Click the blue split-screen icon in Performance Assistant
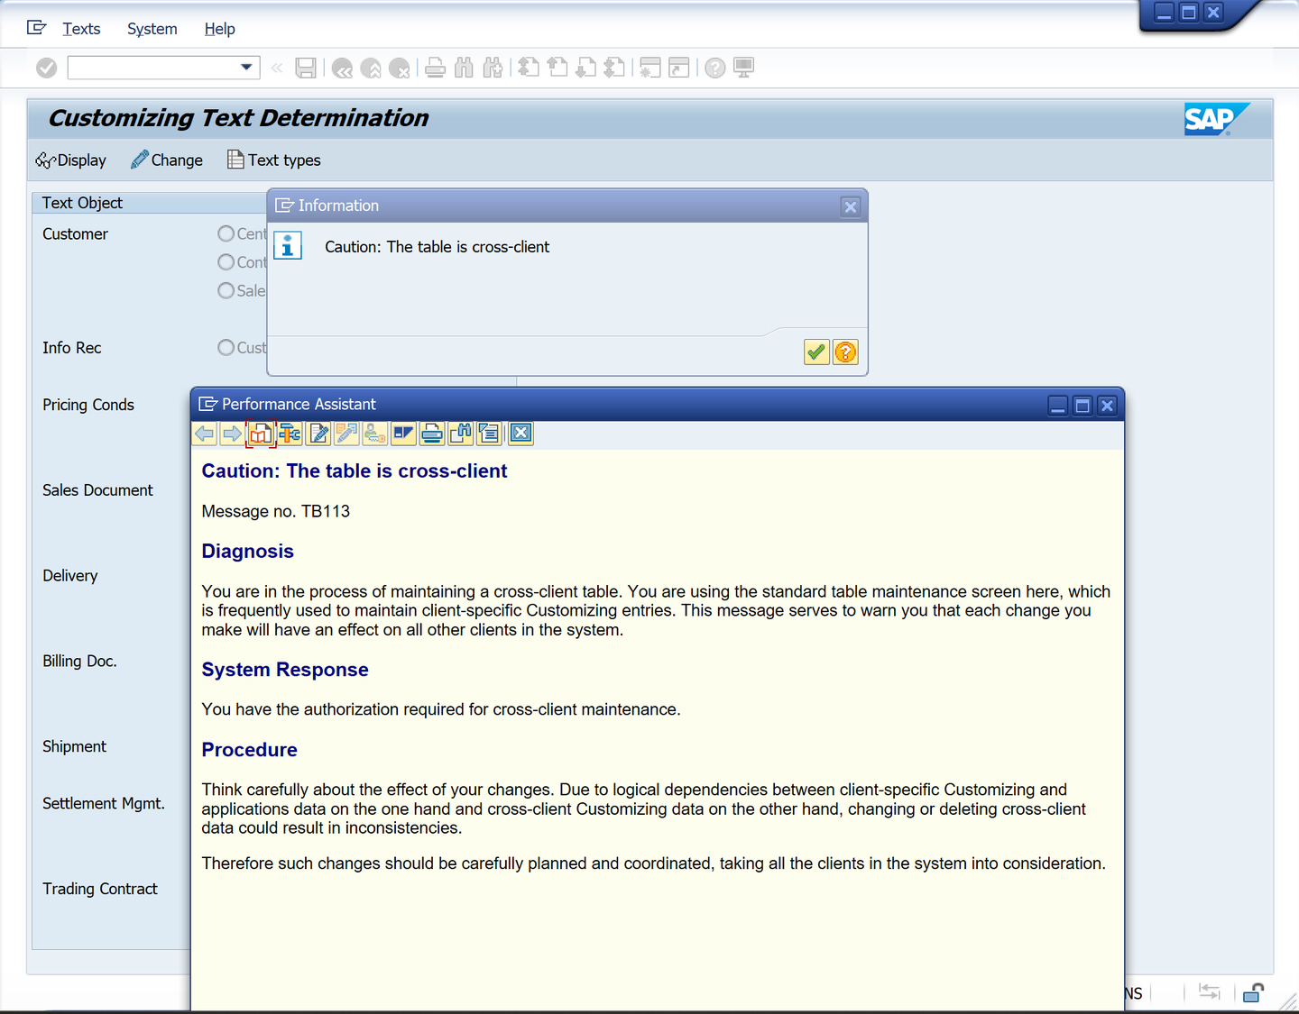Viewport: 1299px width, 1014px height. click(x=403, y=434)
